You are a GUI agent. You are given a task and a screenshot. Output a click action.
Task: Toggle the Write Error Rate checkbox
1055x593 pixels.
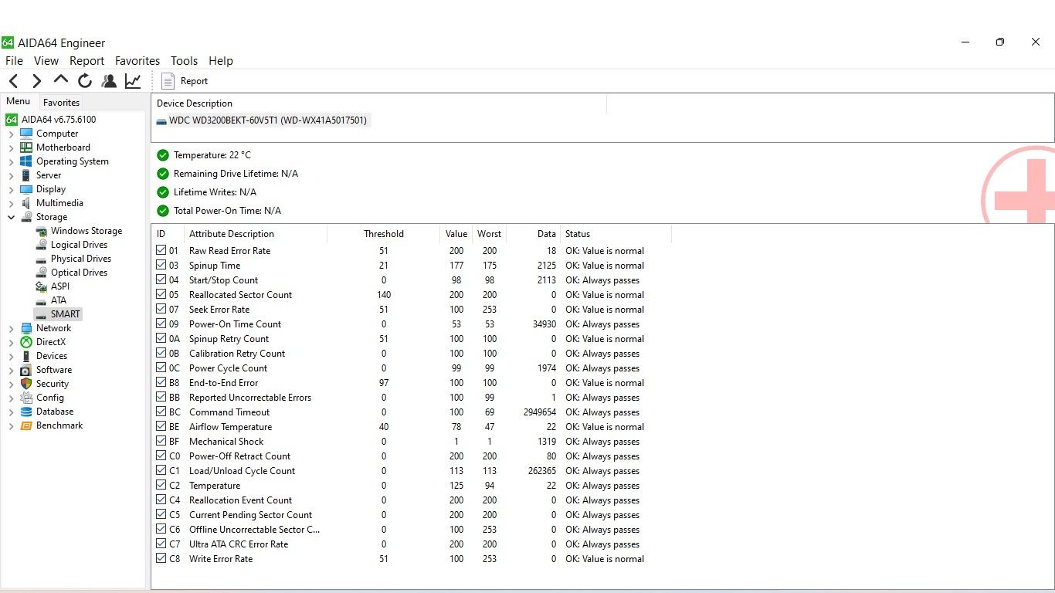tap(161, 558)
